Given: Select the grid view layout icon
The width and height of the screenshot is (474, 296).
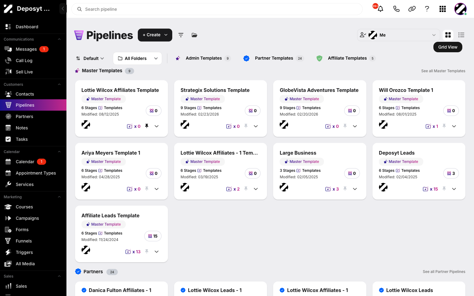Looking at the screenshot, I should (448, 35).
